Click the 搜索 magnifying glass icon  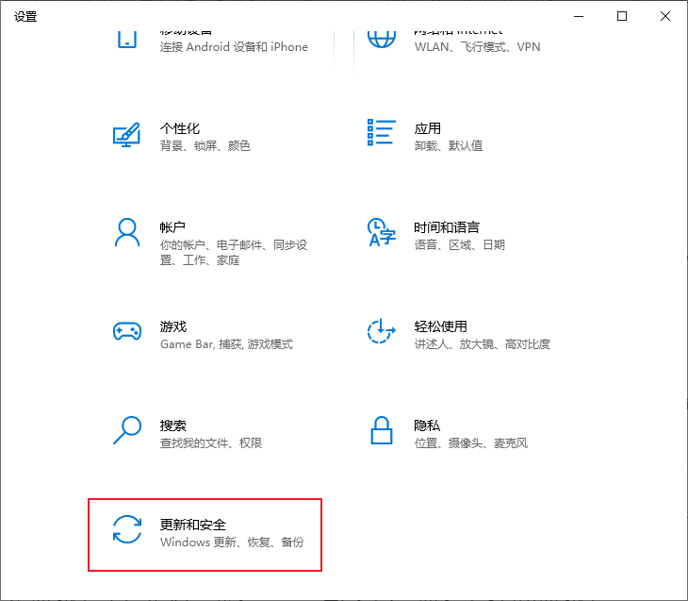point(127,430)
